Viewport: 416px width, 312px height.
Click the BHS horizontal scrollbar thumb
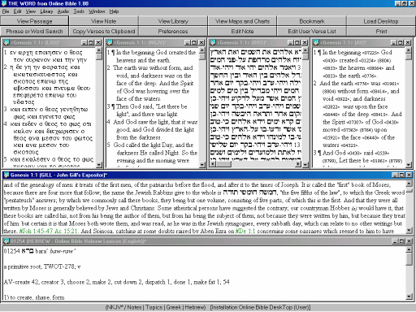click(223, 163)
